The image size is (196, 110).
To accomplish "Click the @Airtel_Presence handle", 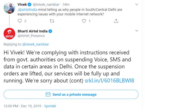I will click(31, 36).
